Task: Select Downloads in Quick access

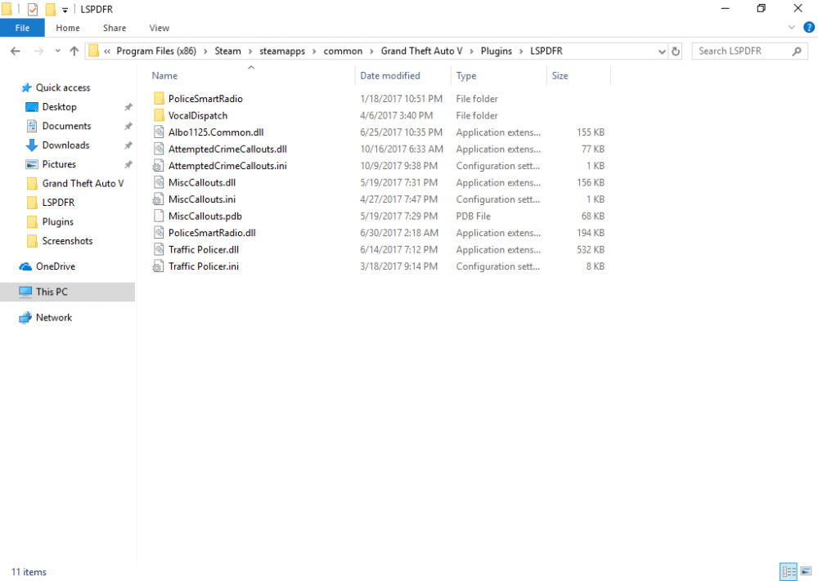Action: click(65, 145)
